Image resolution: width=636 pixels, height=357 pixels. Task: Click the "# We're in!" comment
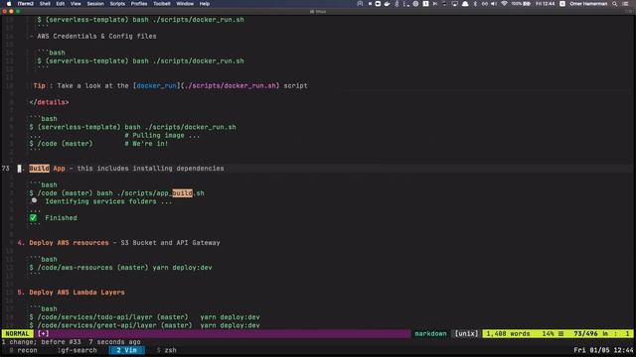(146, 144)
